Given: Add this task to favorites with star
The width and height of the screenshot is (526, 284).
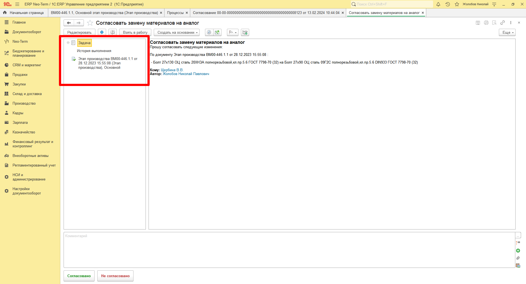Looking at the screenshot, I should pos(90,23).
